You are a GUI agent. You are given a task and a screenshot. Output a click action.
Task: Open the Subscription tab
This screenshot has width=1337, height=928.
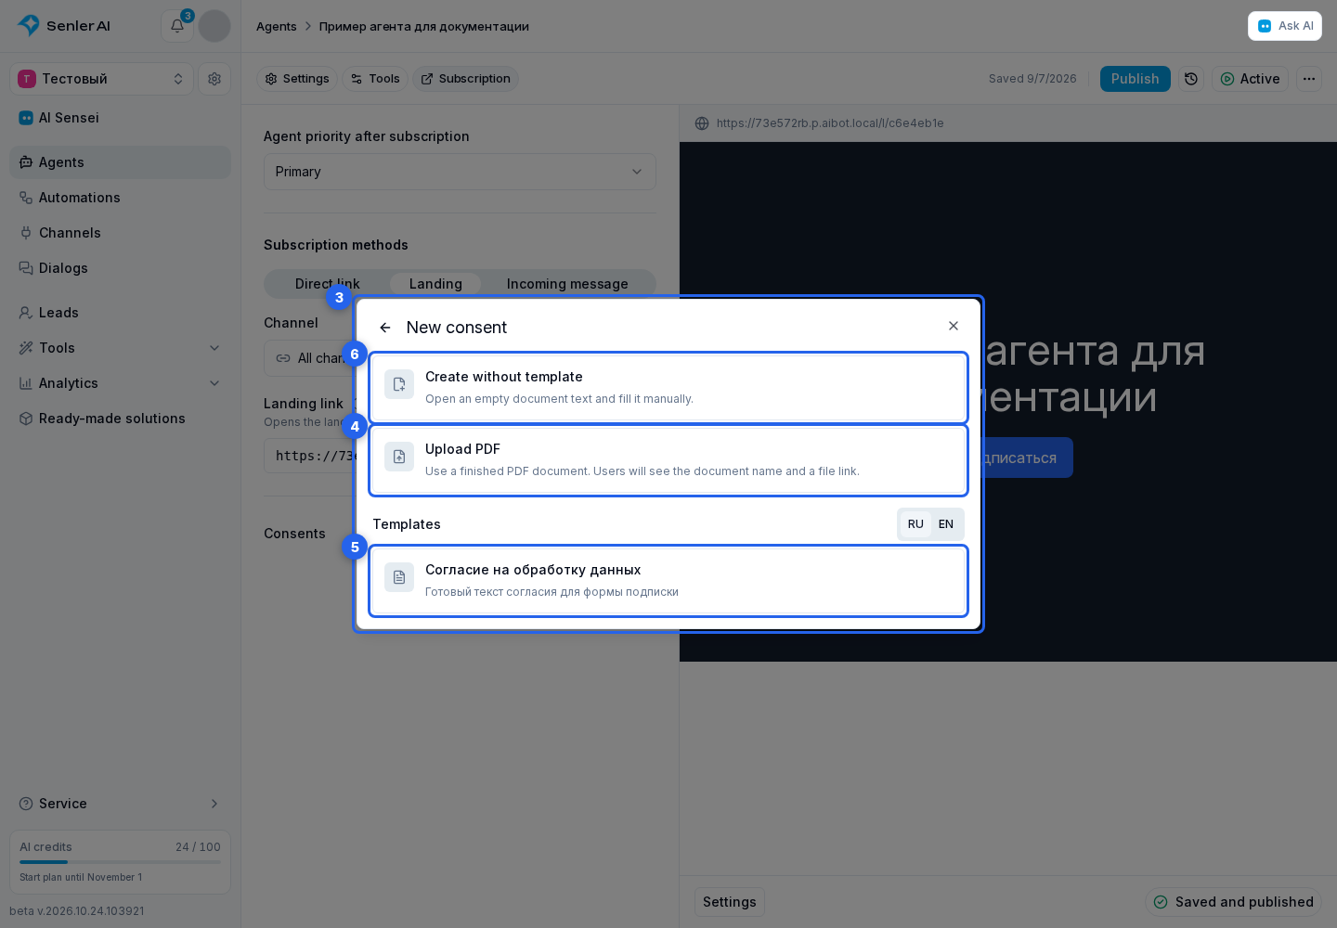pyautogui.click(x=465, y=79)
